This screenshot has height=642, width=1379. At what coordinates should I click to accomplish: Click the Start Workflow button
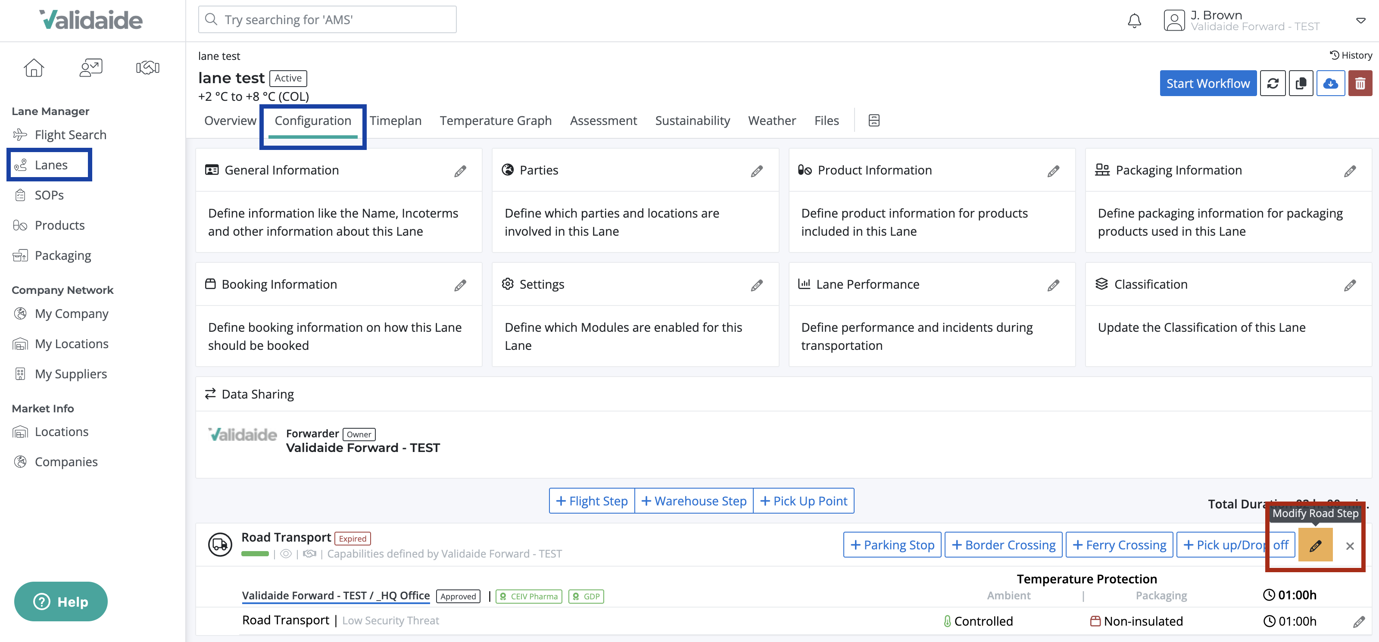[1207, 84]
